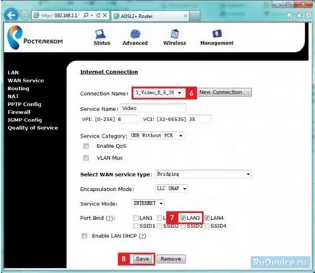Click the browser back arrow button

pyautogui.click(x=11, y=15)
